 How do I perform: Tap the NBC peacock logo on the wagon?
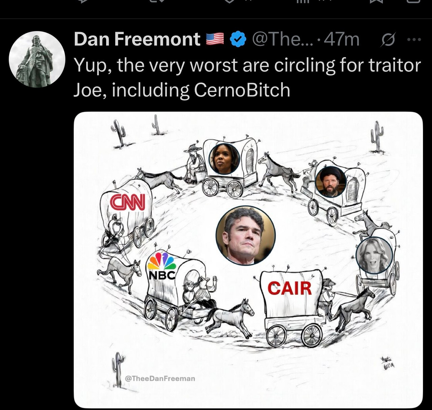click(161, 266)
